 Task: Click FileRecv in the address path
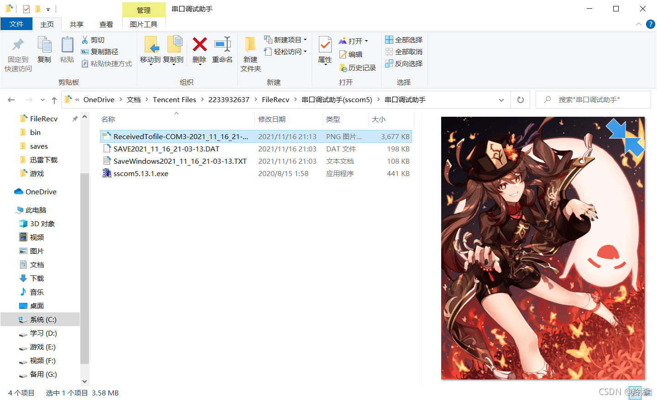[x=276, y=100]
